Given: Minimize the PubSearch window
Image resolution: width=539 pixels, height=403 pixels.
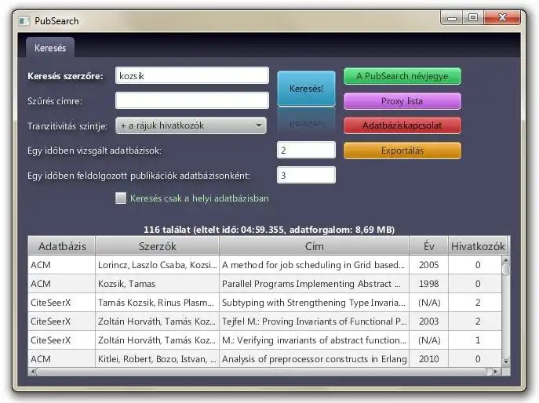Looking at the screenshot, I should 452,18.
